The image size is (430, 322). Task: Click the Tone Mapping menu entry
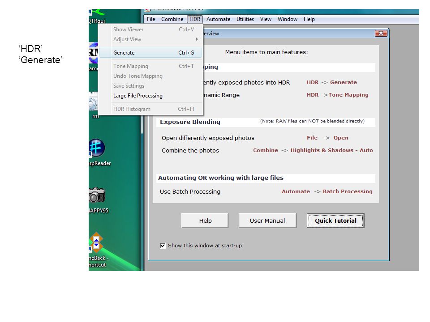150,66
